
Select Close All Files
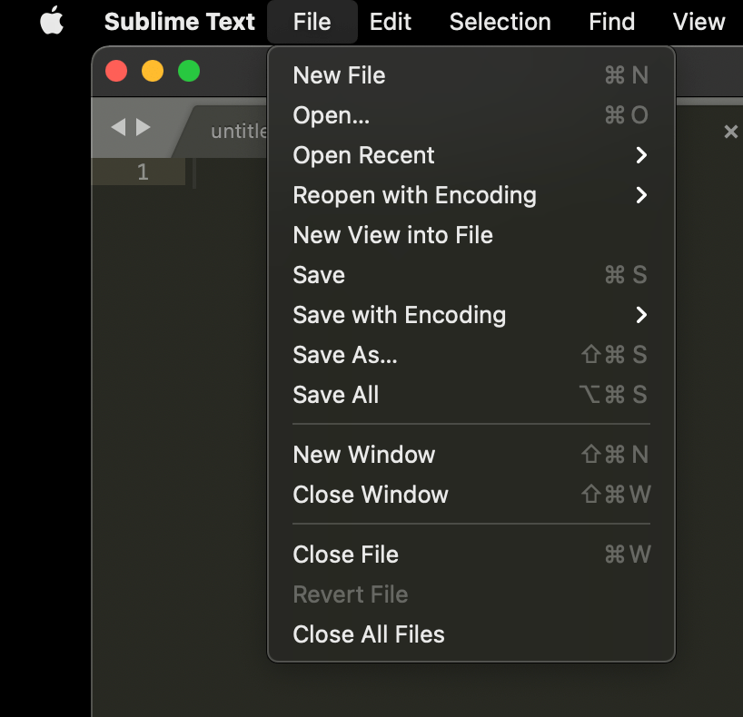tap(368, 634)
